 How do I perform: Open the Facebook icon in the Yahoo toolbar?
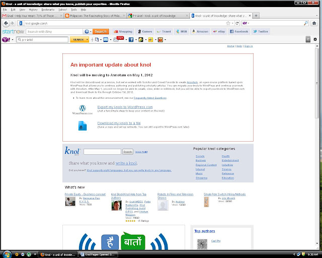[131, 39]
